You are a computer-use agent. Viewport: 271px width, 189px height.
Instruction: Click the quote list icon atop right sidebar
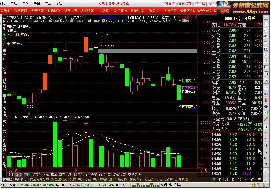[x=266, y=18]
